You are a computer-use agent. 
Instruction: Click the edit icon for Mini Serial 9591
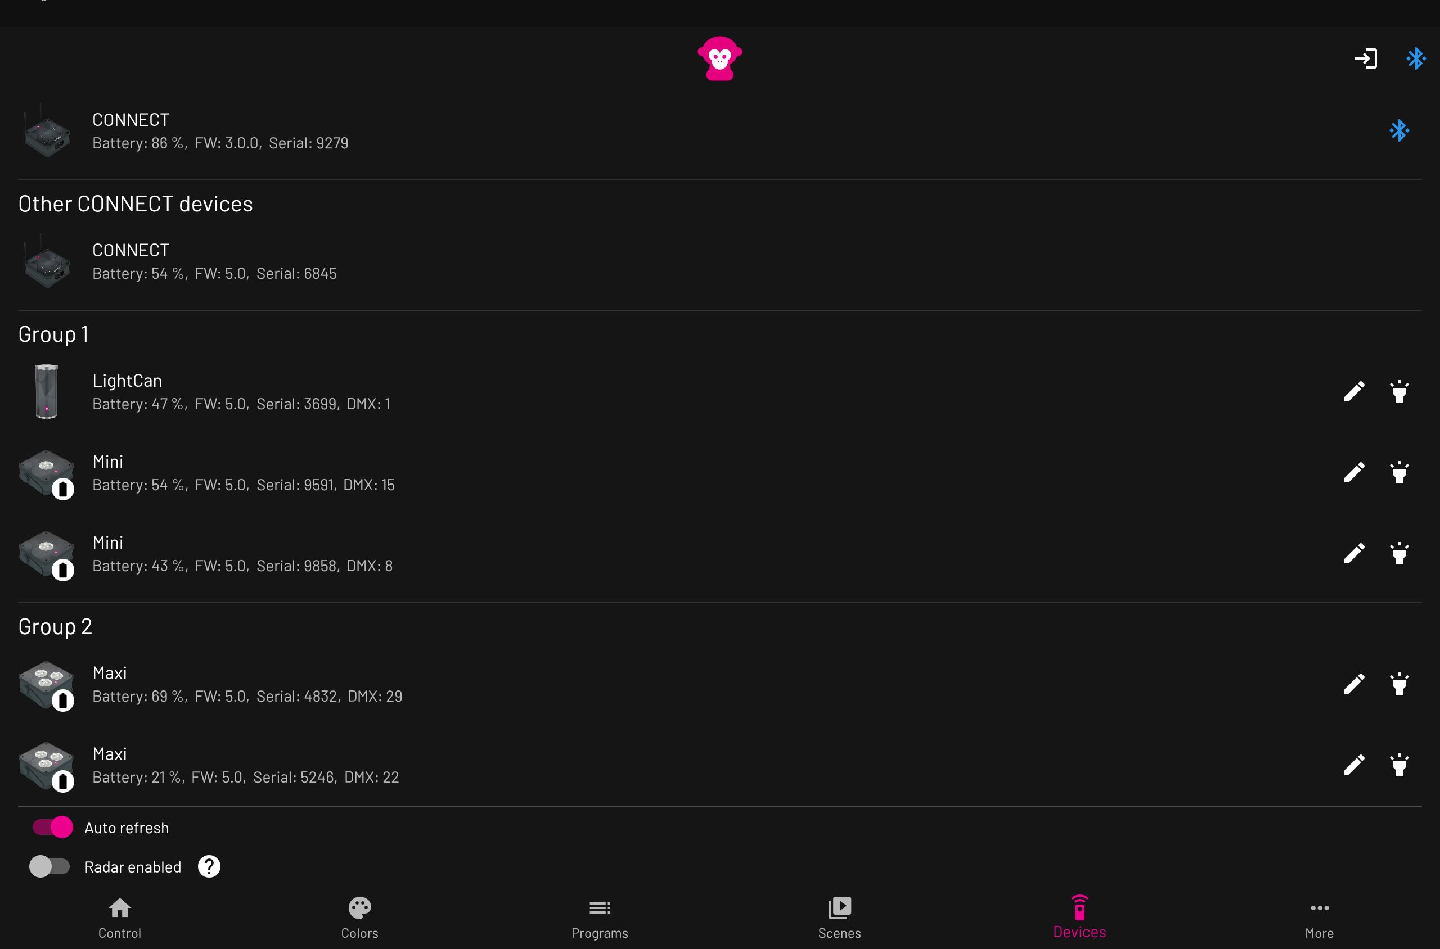coord(1354,472)
